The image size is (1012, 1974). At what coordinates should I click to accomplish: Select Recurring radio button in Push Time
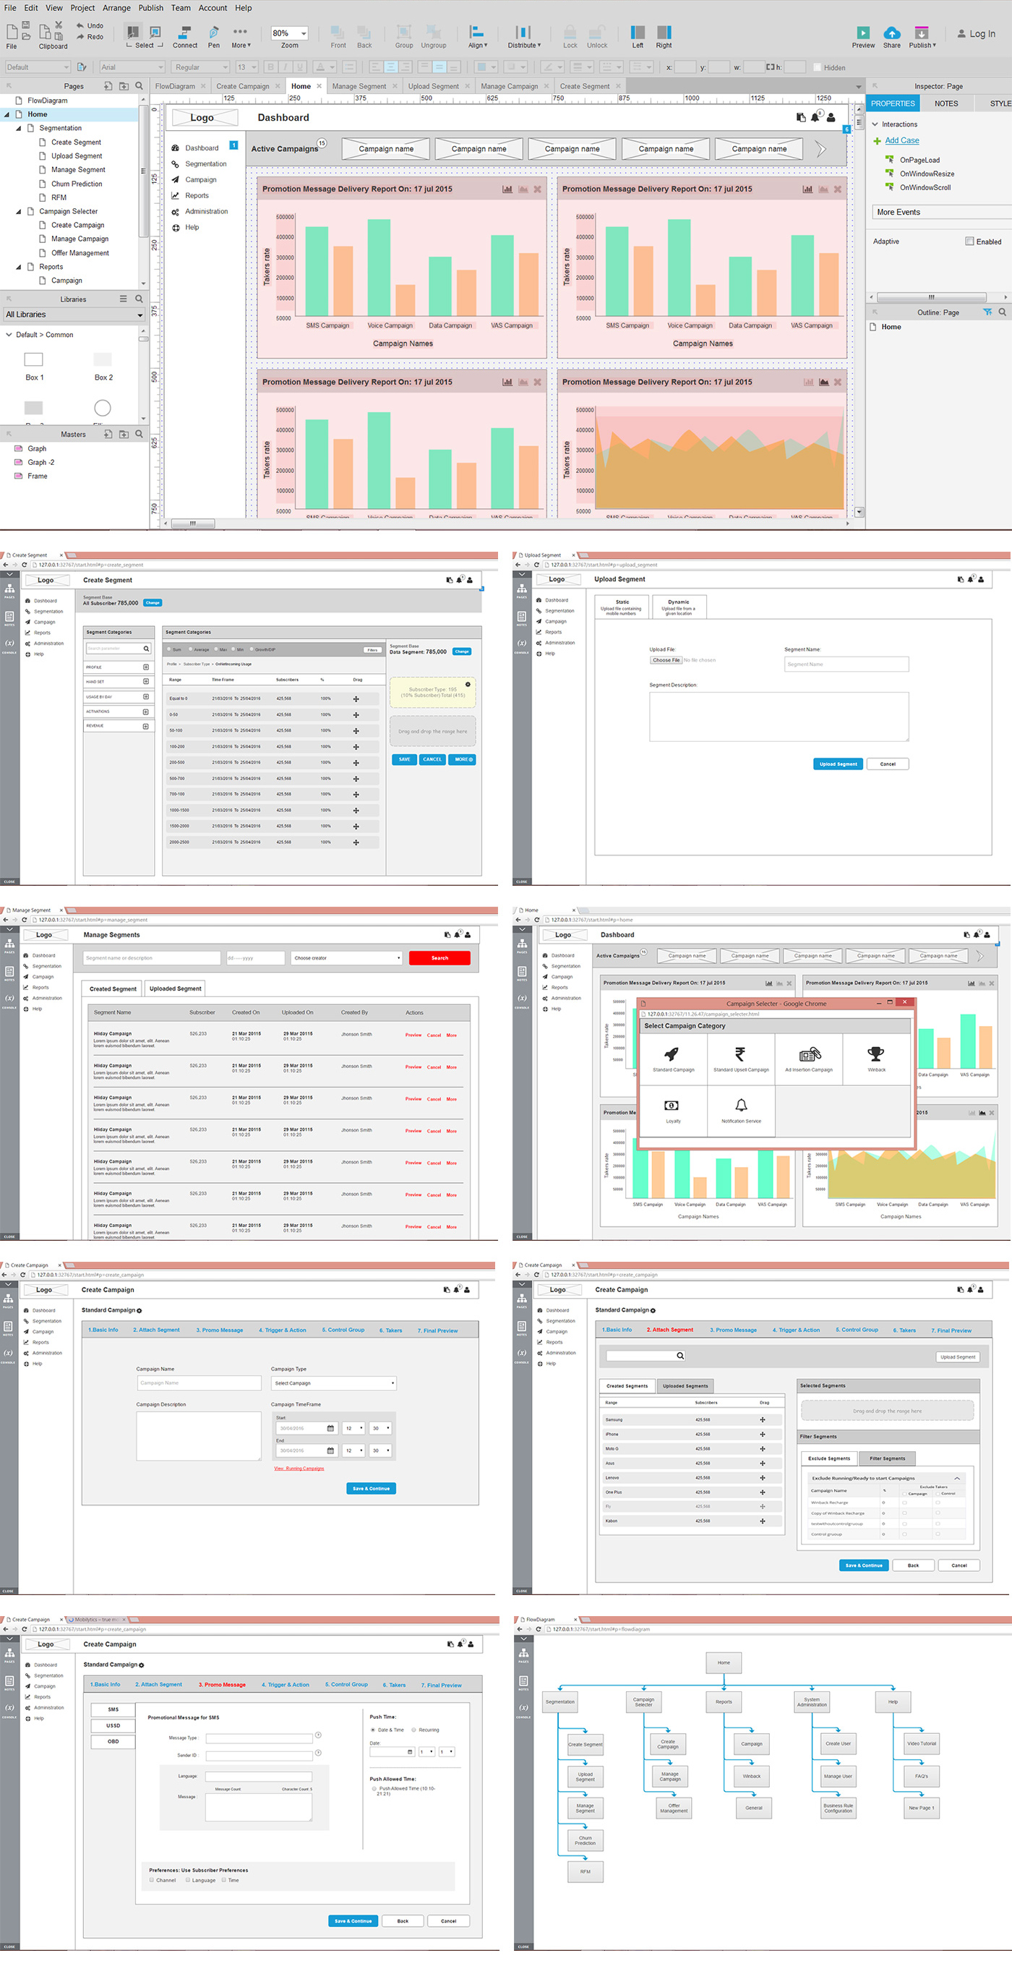pyautogui.click(x=413, y=1730)
